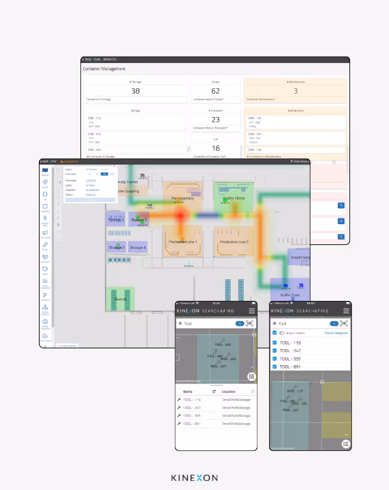Uncheck TOOL - 119 checkbox on right phone

click(x=274, y=342)
